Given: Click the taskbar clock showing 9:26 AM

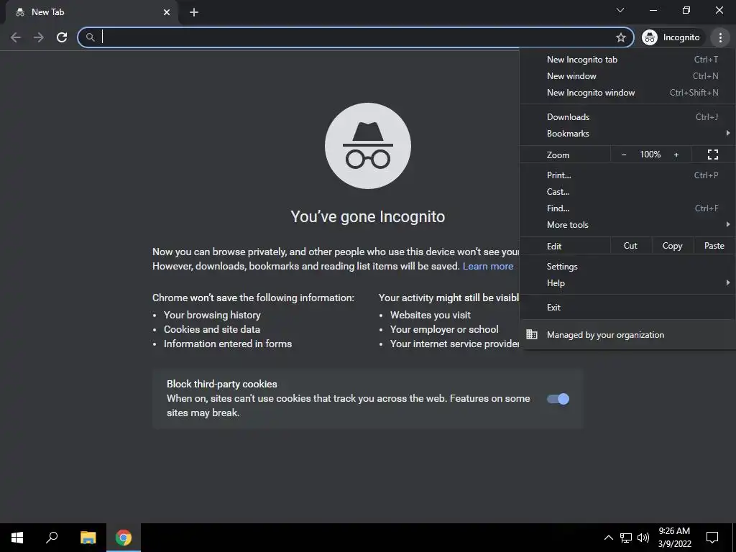Looking at the screenshot, I should [674, 538].
